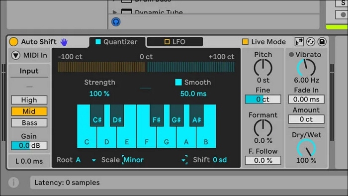Click the hot-swap preset icon
Viewport: 348px width, 196px height.
coord(311,42)
